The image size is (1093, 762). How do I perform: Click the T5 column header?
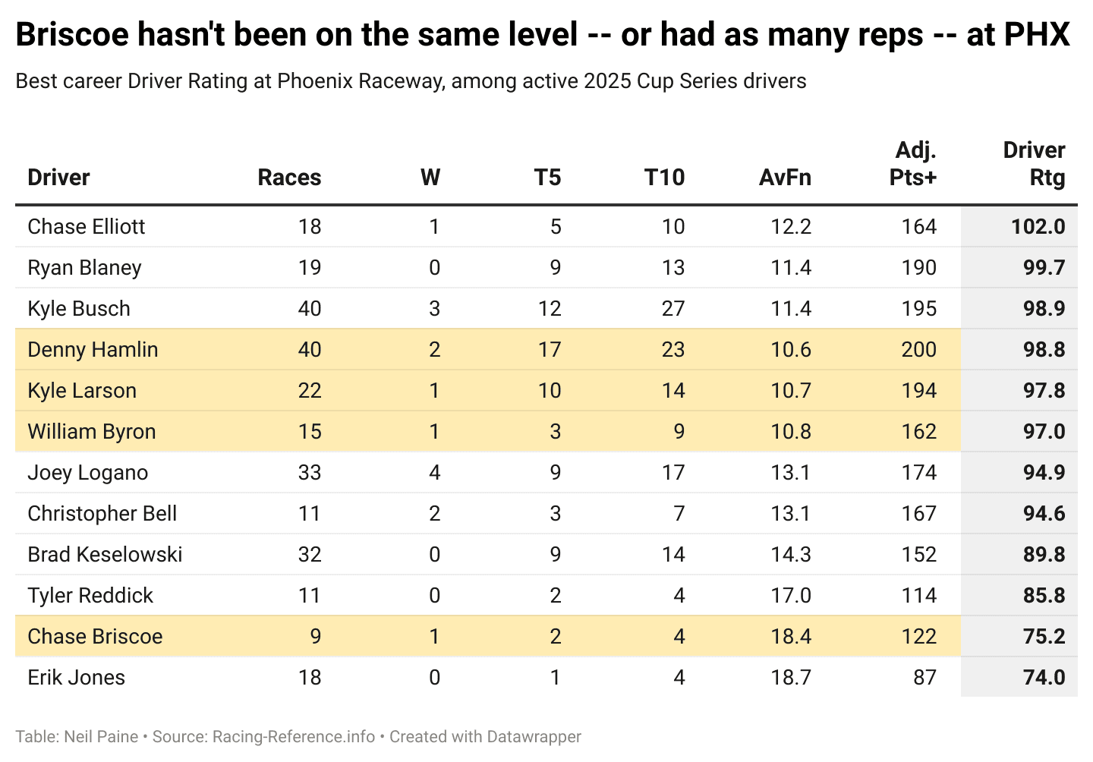coord(547,178)
